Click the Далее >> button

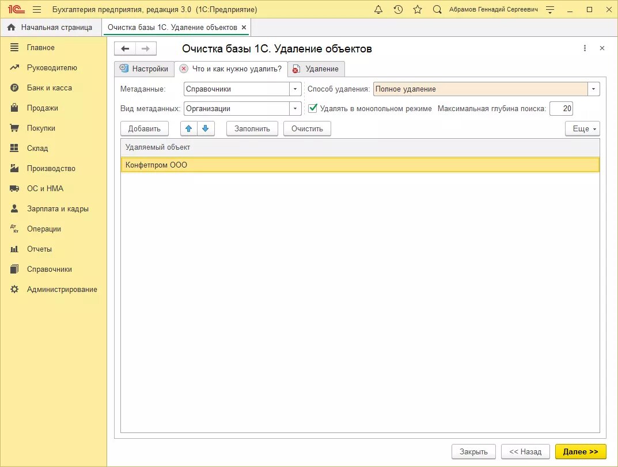coord(580,451)
